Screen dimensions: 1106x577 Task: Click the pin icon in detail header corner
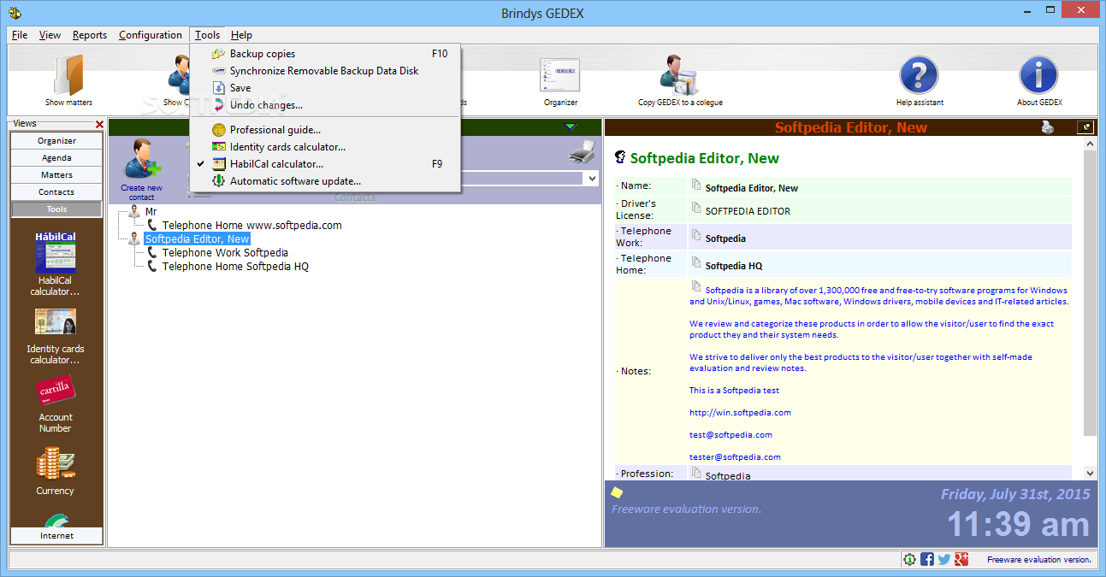coord(1085,127)
